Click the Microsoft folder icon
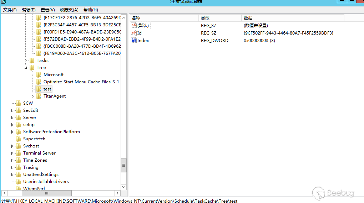The image size is (364, 203). 39,75
